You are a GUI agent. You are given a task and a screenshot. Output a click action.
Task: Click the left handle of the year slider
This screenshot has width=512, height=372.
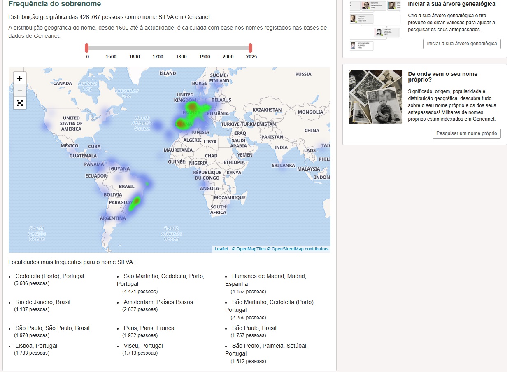pyautogui.click(x=87, y=48)
